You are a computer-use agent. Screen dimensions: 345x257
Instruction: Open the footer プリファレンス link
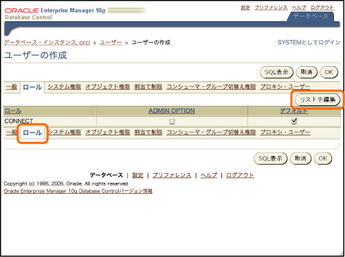(172, 175)
